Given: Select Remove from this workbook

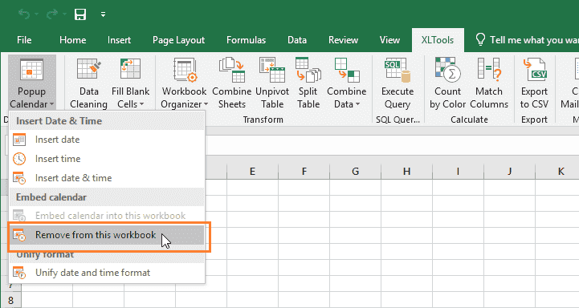Looking at the screenshot, I should (x=106, y=235).
